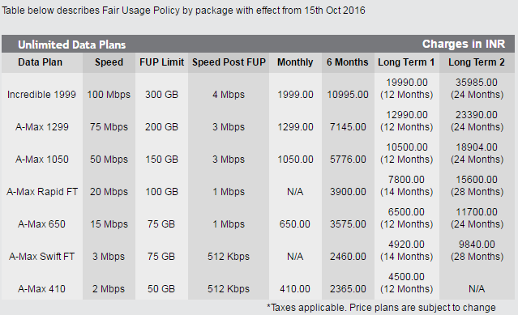The height and width of the screenshot is (315, 518).
Task: Select the A-Max Rapid FT plan
Action: (42, 192)
